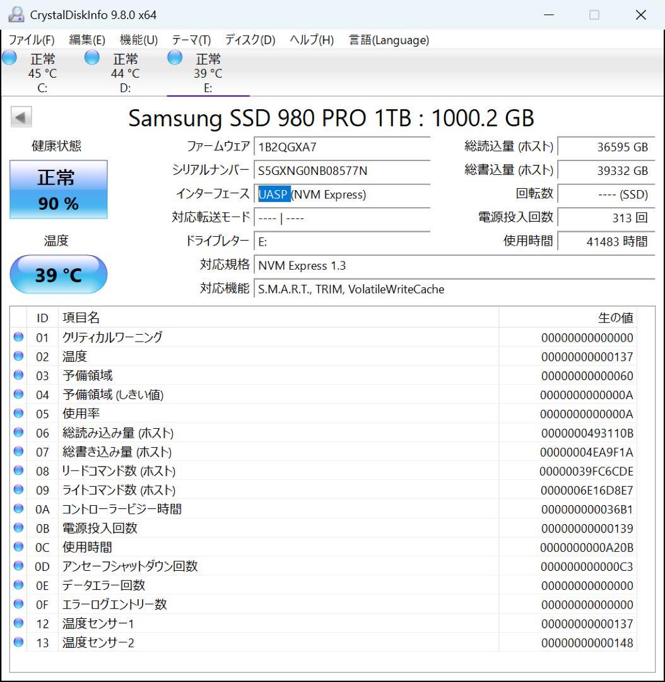Viewport: 665px width, 682px height.
Task: Click the 対応転送モード field
Action: [x=342, y=217]
